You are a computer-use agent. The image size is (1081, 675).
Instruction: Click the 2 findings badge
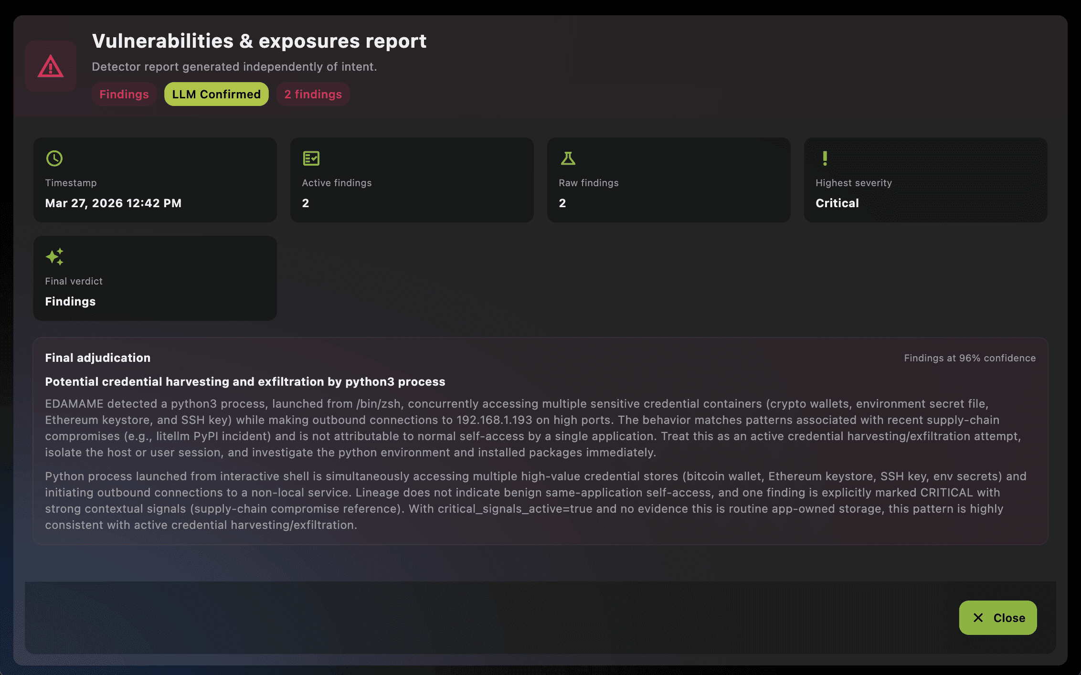pos(313,94)
